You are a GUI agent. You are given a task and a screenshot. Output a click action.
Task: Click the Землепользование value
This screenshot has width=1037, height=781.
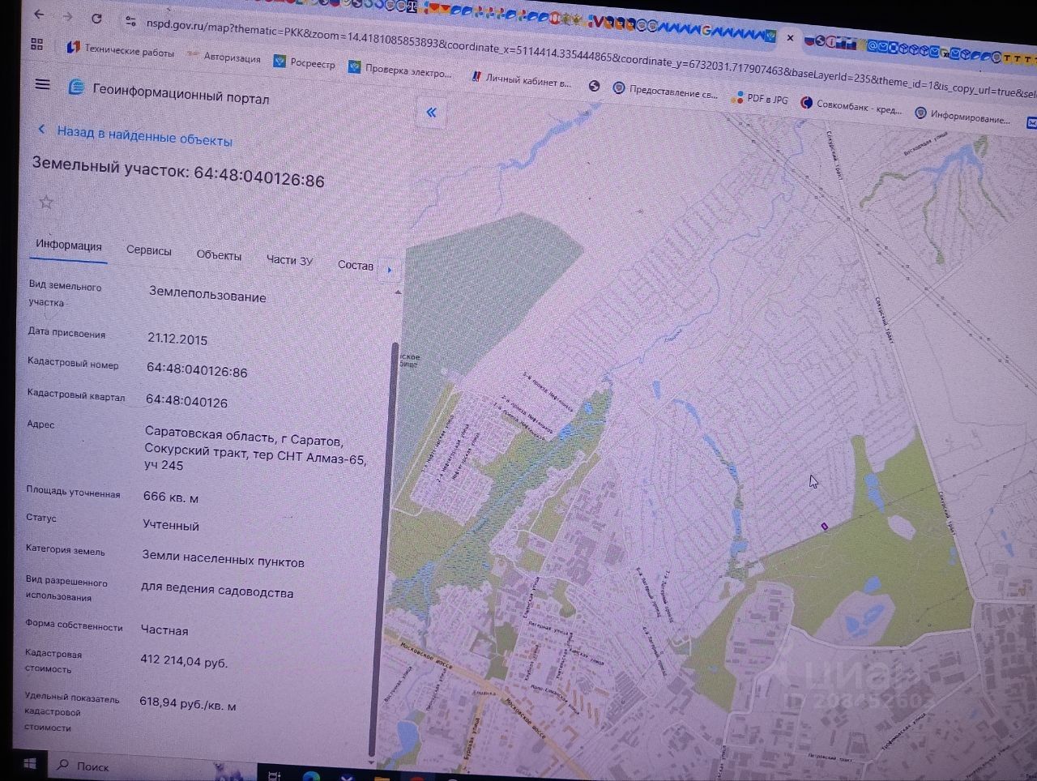(207, 295)
